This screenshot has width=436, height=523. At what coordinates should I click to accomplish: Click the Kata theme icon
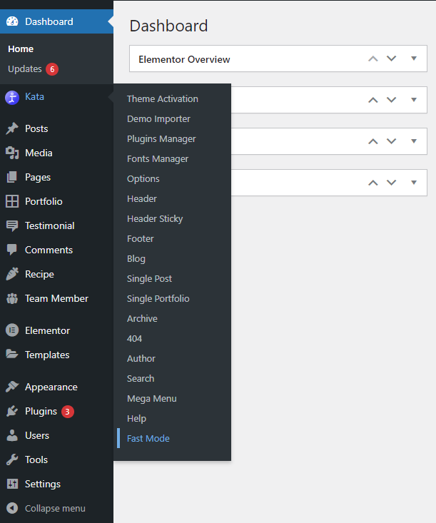click(x=12, y=96)
